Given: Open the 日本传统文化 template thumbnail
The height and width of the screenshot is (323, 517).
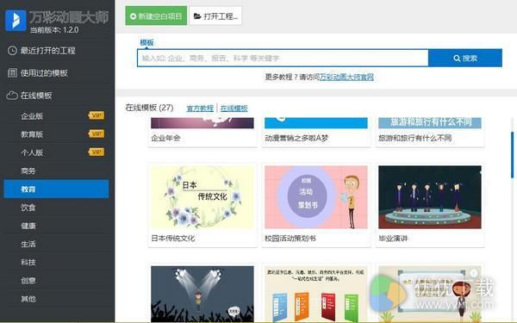Looking at the screenshot, I should pos(202,197).
